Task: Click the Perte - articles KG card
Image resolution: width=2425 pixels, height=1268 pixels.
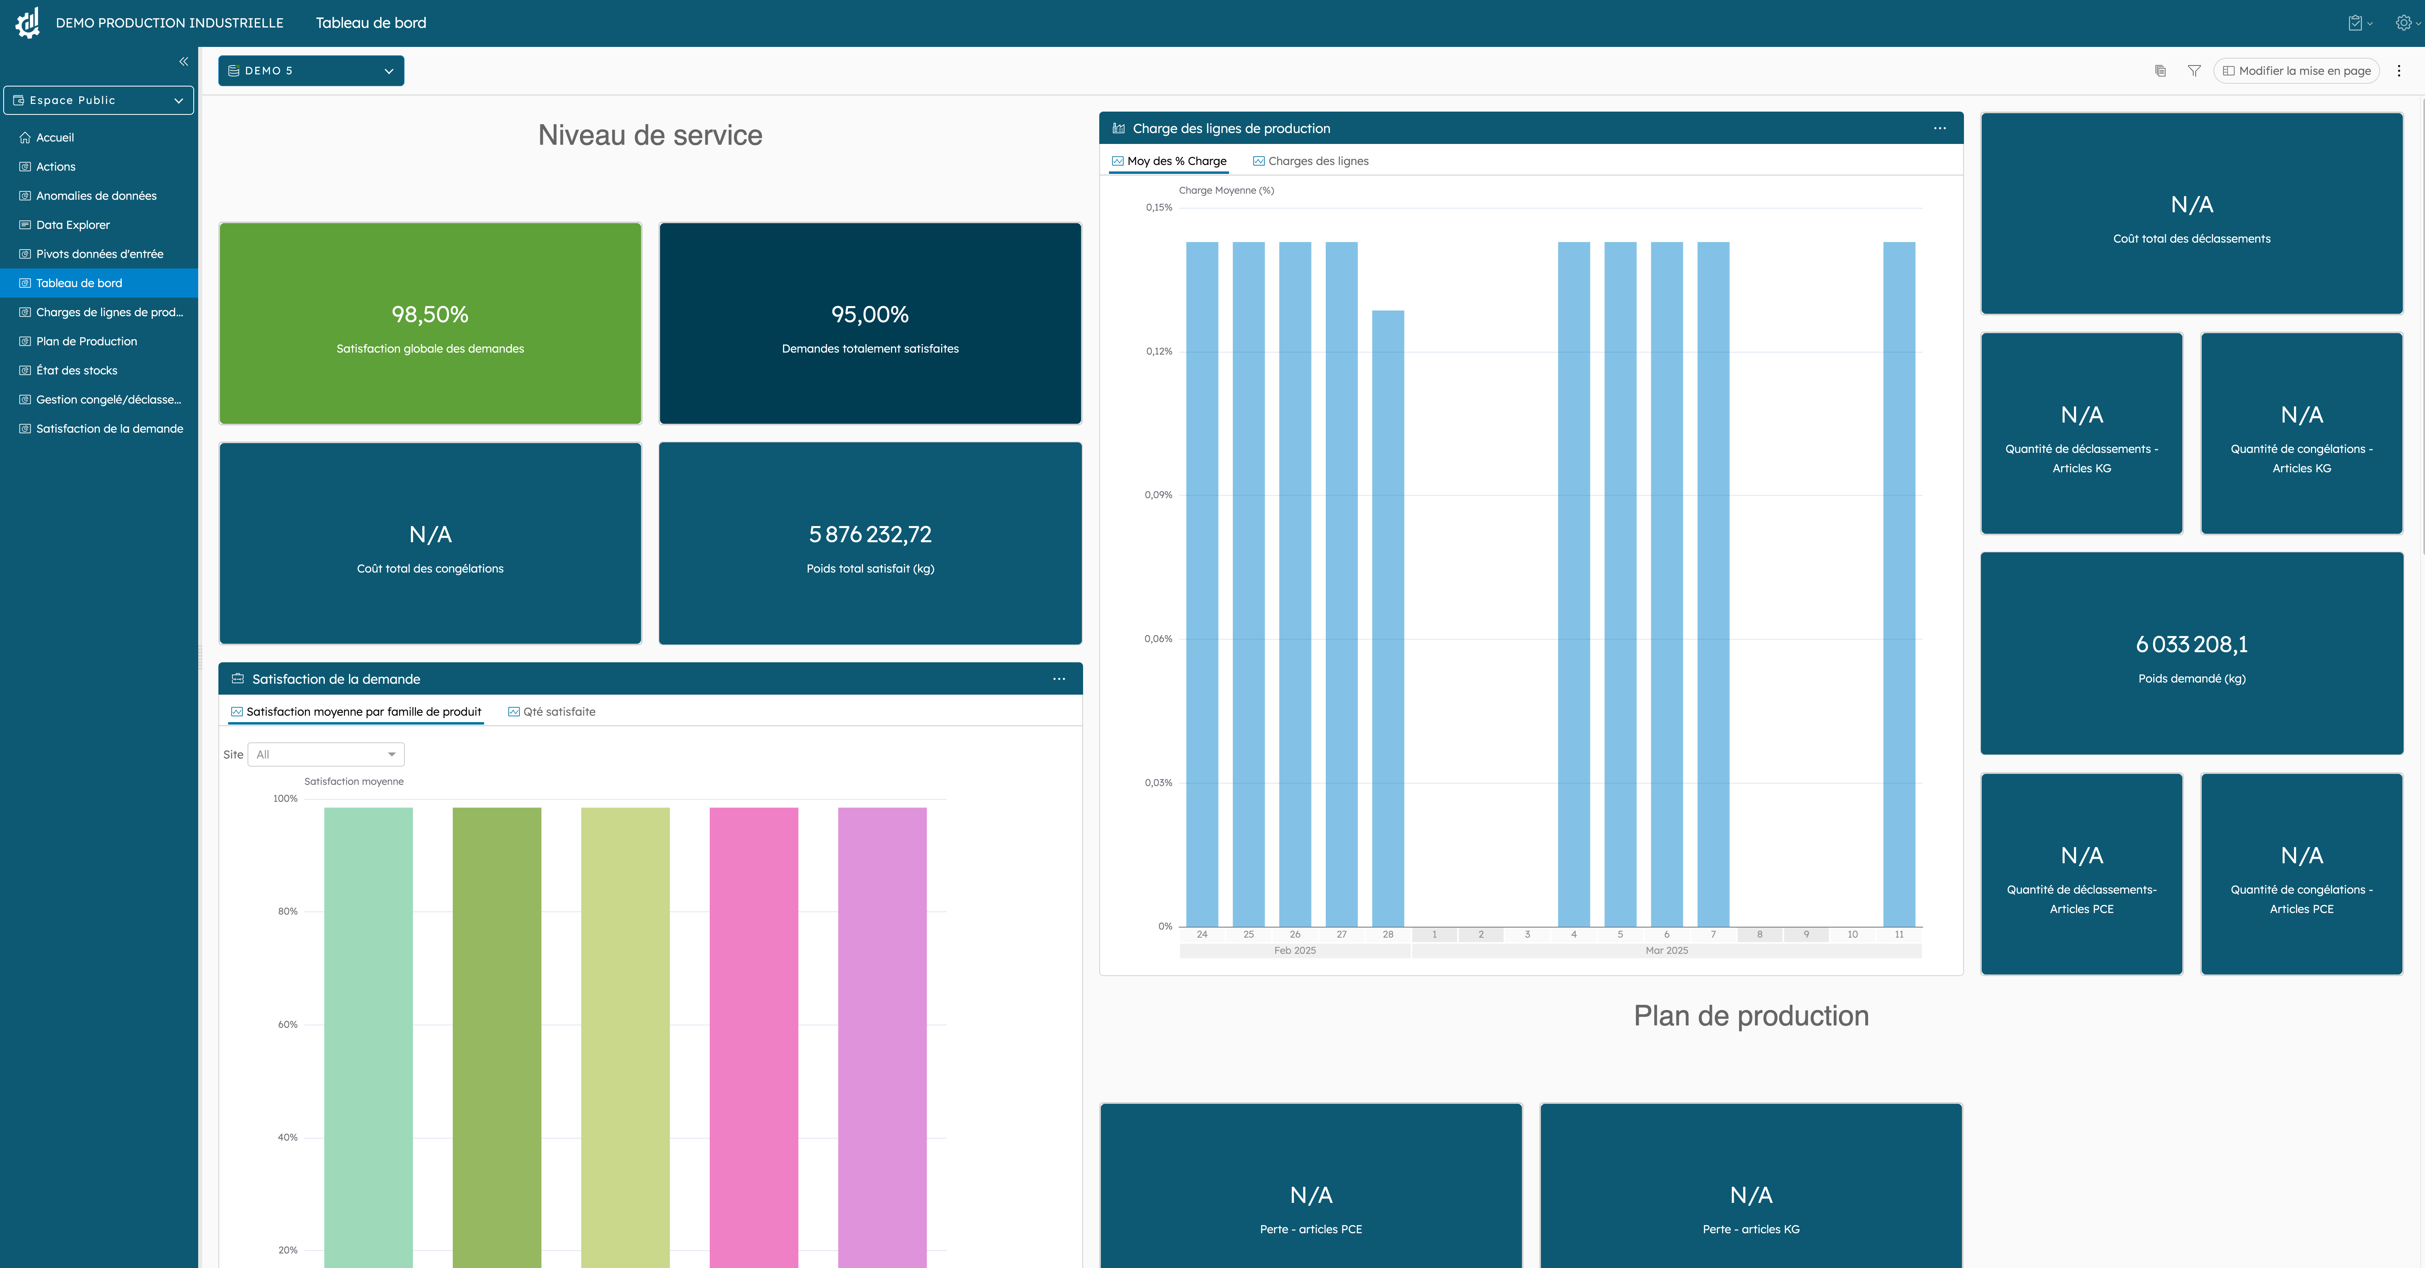Action: tap(1751, 1186)
